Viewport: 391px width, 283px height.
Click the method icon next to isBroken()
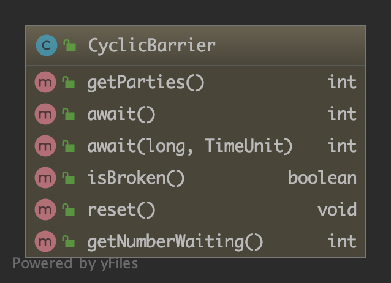pyautogui.click(x=45, y=178)
